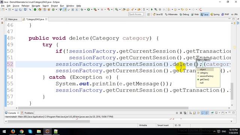This screenshot has width=240, height=135.
Task: Click the editor vertical scrollbar thumb
Action: pos(232,91)
